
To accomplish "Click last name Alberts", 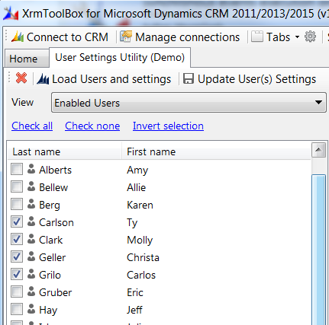I will pyautogui.click(x=56, y=170).
